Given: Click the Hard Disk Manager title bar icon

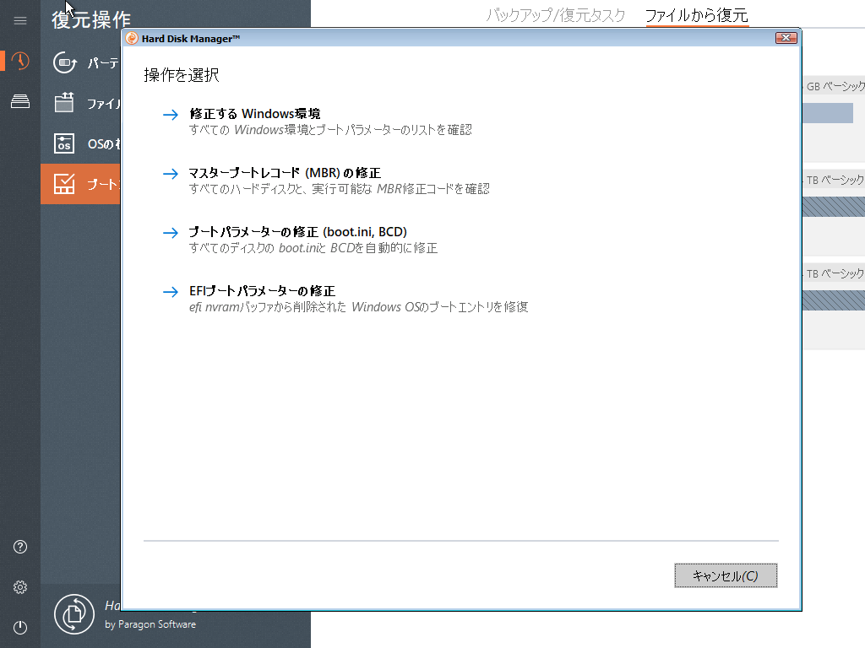Looking at the screenshot, I should pos(132,38).
